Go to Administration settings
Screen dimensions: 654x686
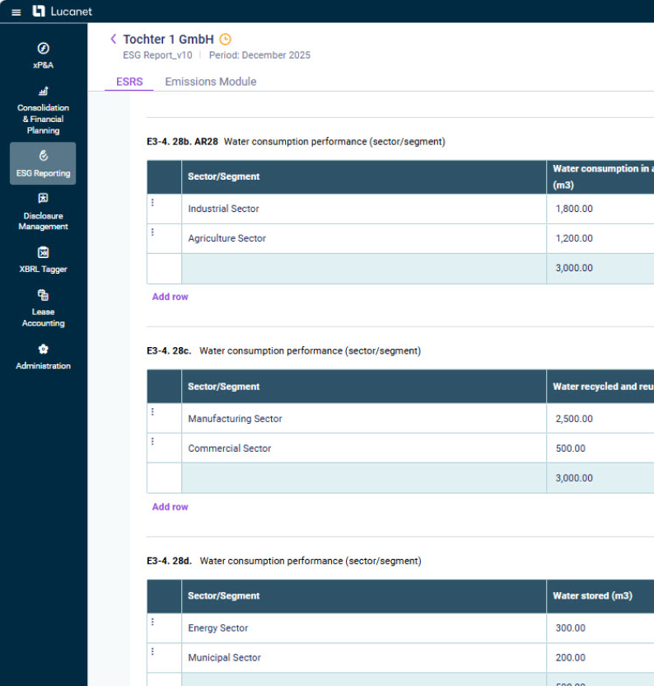pyautogui.click(x=43, y=356)
